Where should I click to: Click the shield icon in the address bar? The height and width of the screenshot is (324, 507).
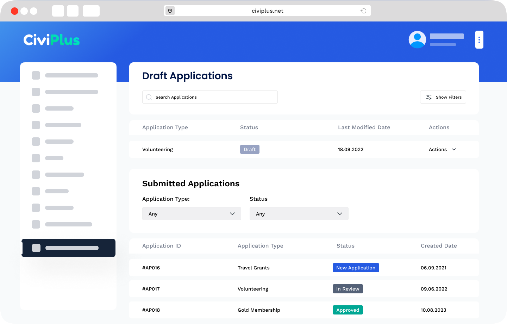click(170, 11)
